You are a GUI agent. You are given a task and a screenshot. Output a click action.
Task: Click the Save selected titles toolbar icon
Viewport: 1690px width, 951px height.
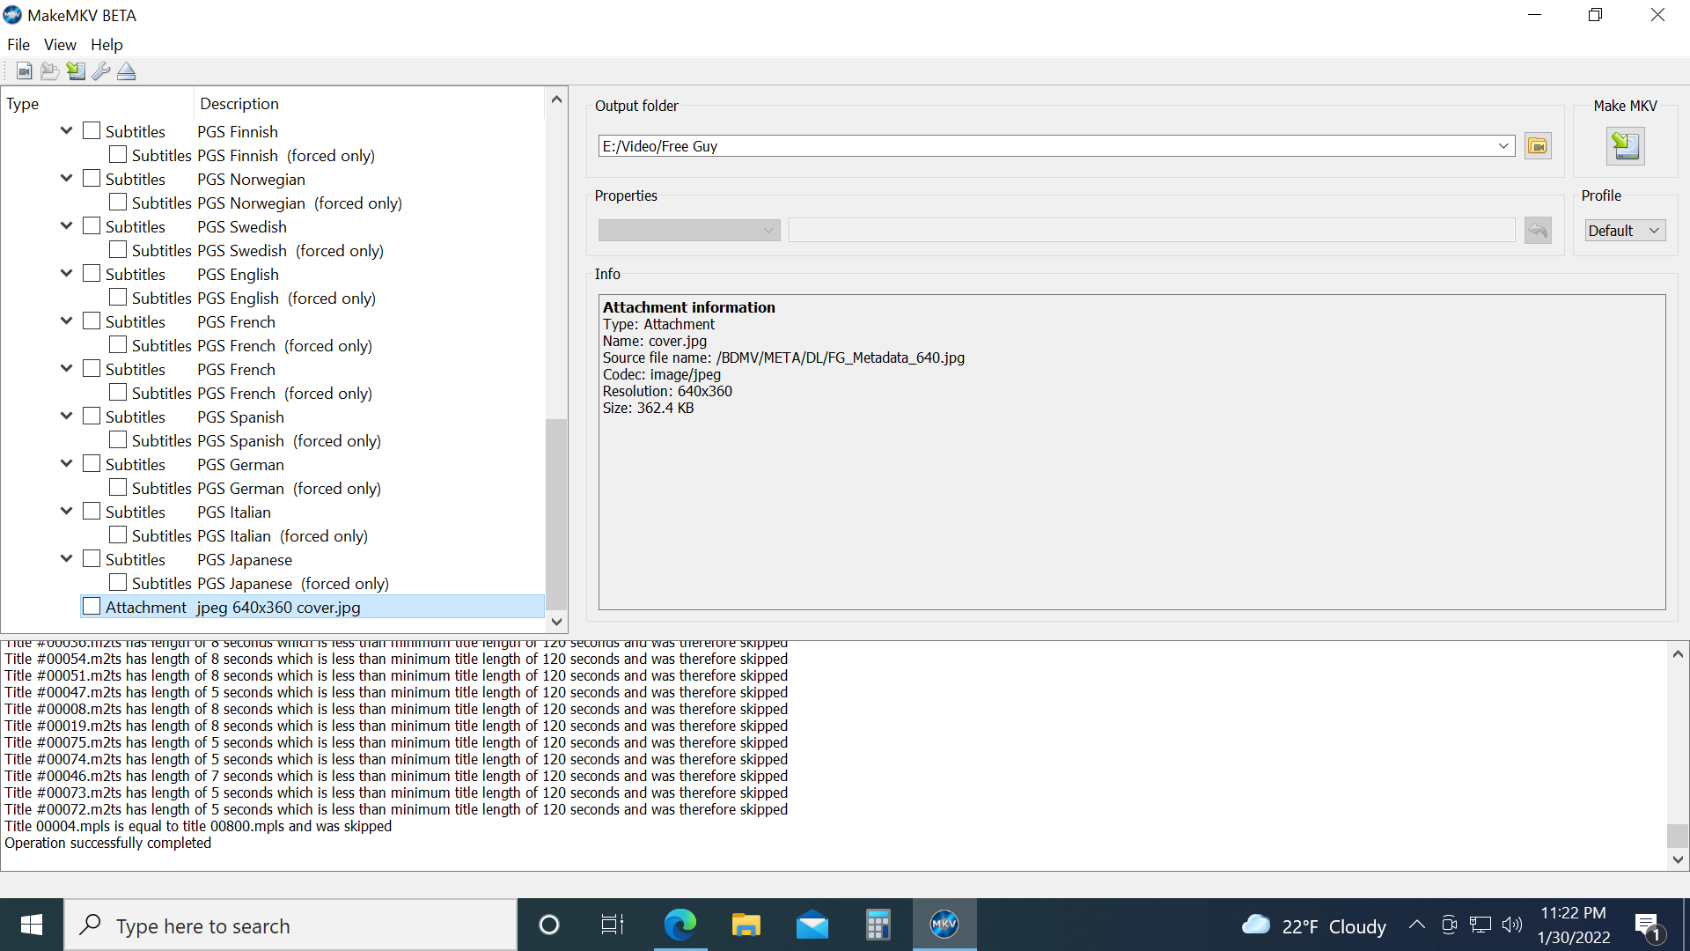click(x=76, y=71)
